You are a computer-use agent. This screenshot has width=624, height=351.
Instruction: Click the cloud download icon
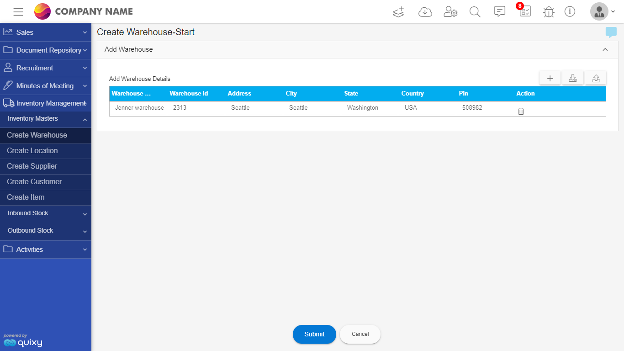point(425,12)
